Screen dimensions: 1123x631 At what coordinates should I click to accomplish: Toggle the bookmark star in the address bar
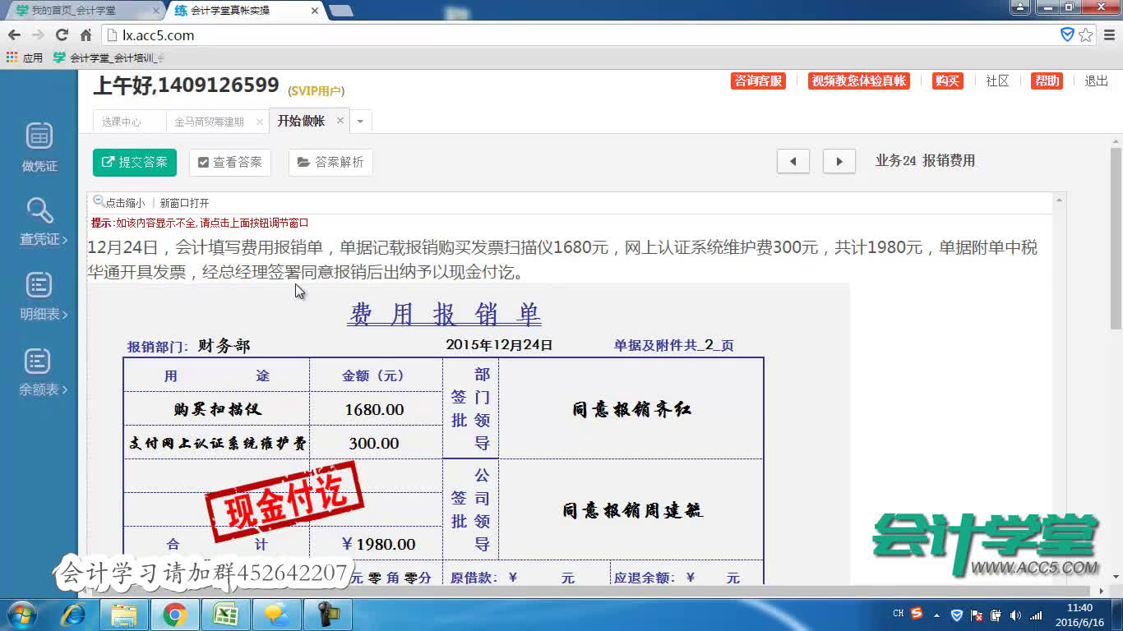click(x=1088, y=35)
